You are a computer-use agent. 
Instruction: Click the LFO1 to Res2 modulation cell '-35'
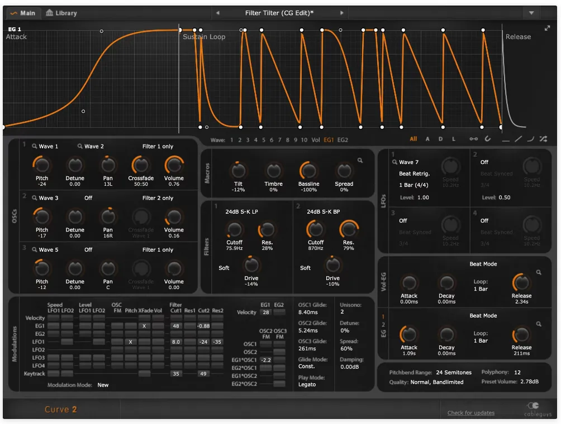[x=217, y=341]
